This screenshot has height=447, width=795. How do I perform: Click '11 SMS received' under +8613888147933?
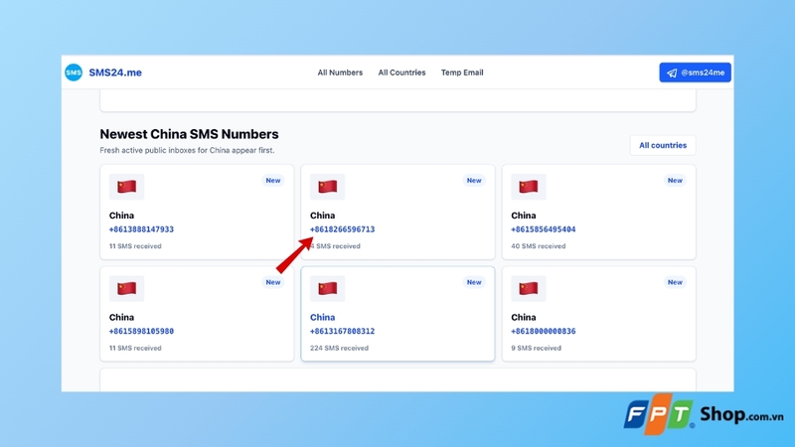click(x=135, y=246)
